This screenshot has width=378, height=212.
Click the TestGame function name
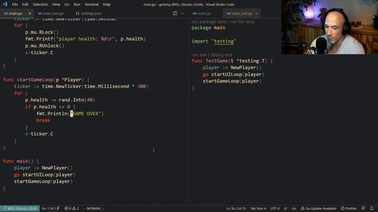tap(217, 61)
